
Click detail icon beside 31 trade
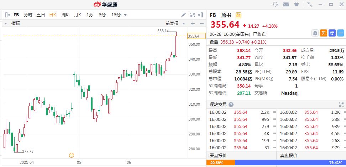274,147
